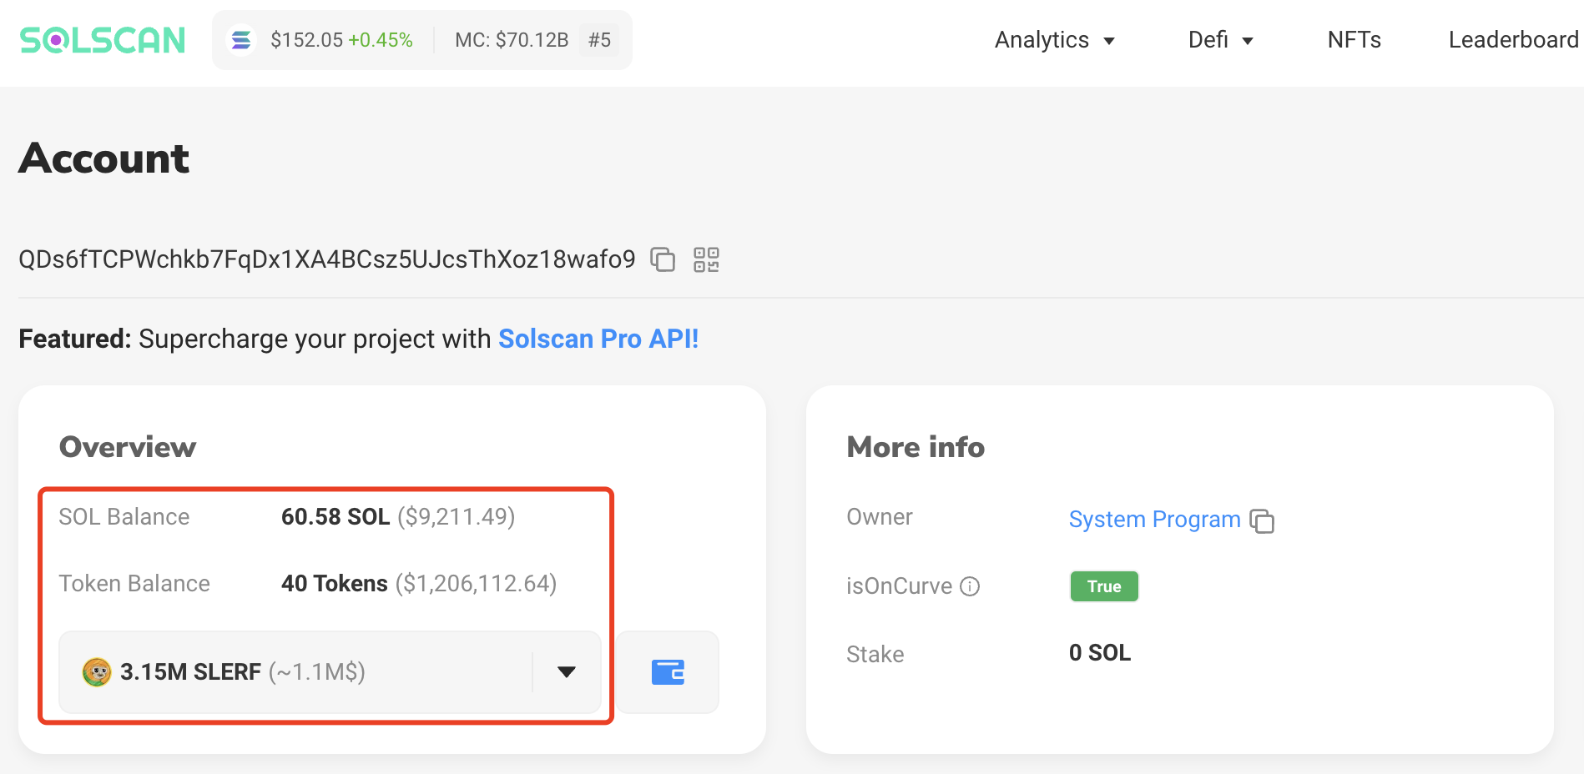Open the Leaderboard menu item
Viewport: 1584px width, 774px height.
point(1512,40)
